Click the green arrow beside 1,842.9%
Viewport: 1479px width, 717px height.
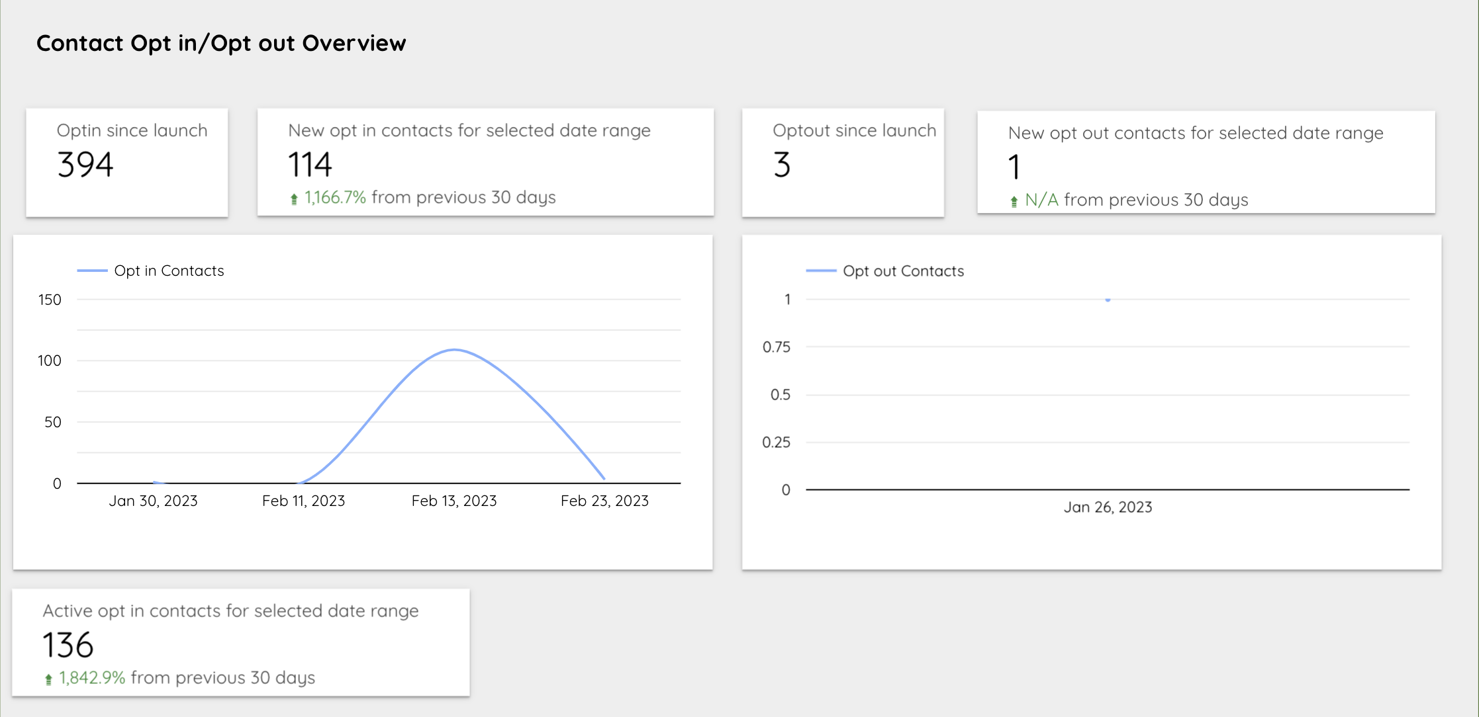tap(48, 679)
